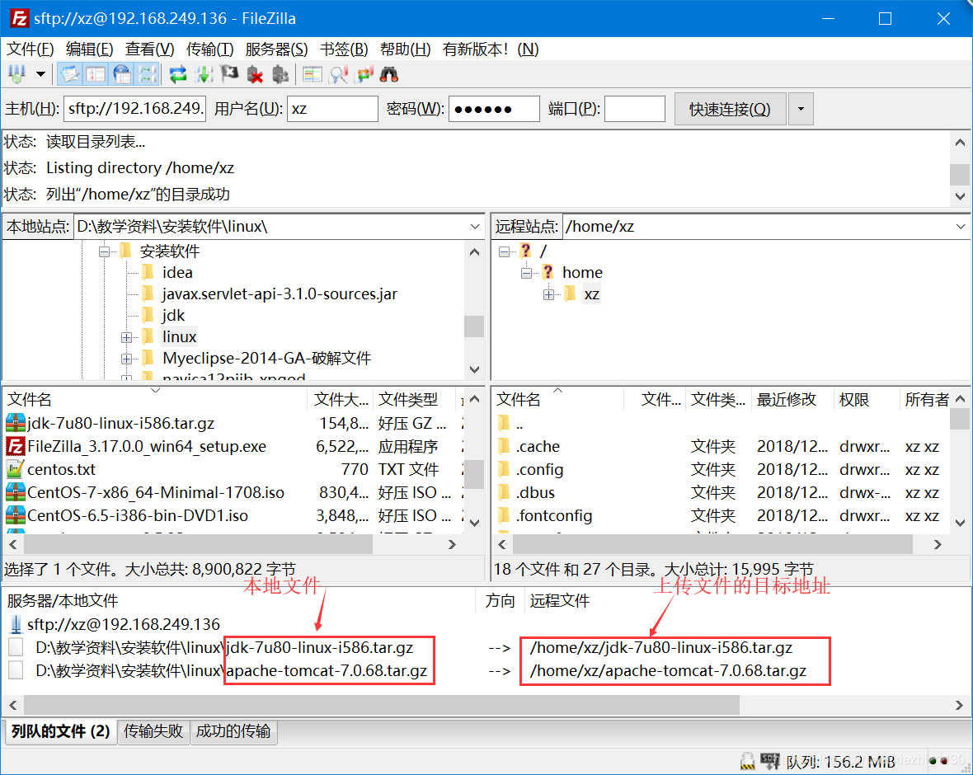Open speed limits icon in status bar
Viewport: 973px width, 775px height.
pyautogui.click(x=770, y=761)
